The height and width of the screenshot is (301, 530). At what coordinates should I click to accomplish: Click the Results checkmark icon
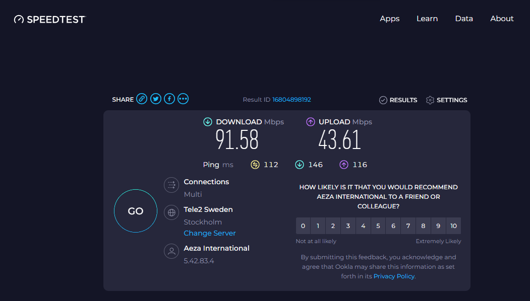383,100
